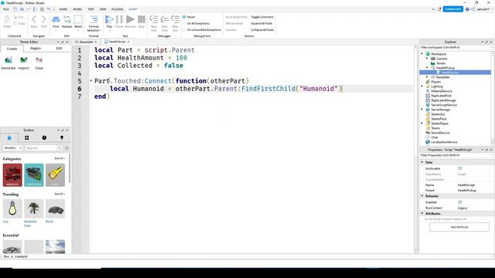
Task: Click the Toggle Comment action
Action: (x=262, y=17)
